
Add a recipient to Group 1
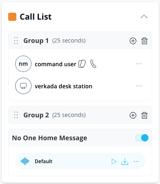[x=133, y=41]
